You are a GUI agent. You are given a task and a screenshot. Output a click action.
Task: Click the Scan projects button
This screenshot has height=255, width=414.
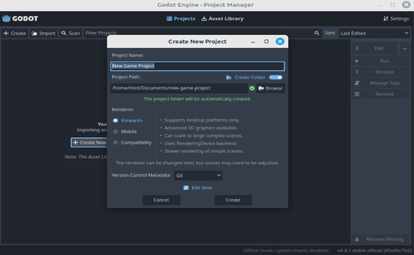pyautogui.click(x=70, y=33)
